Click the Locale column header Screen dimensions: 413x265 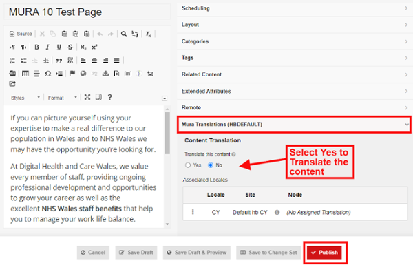pyautogui.click(x=215, y=195)
